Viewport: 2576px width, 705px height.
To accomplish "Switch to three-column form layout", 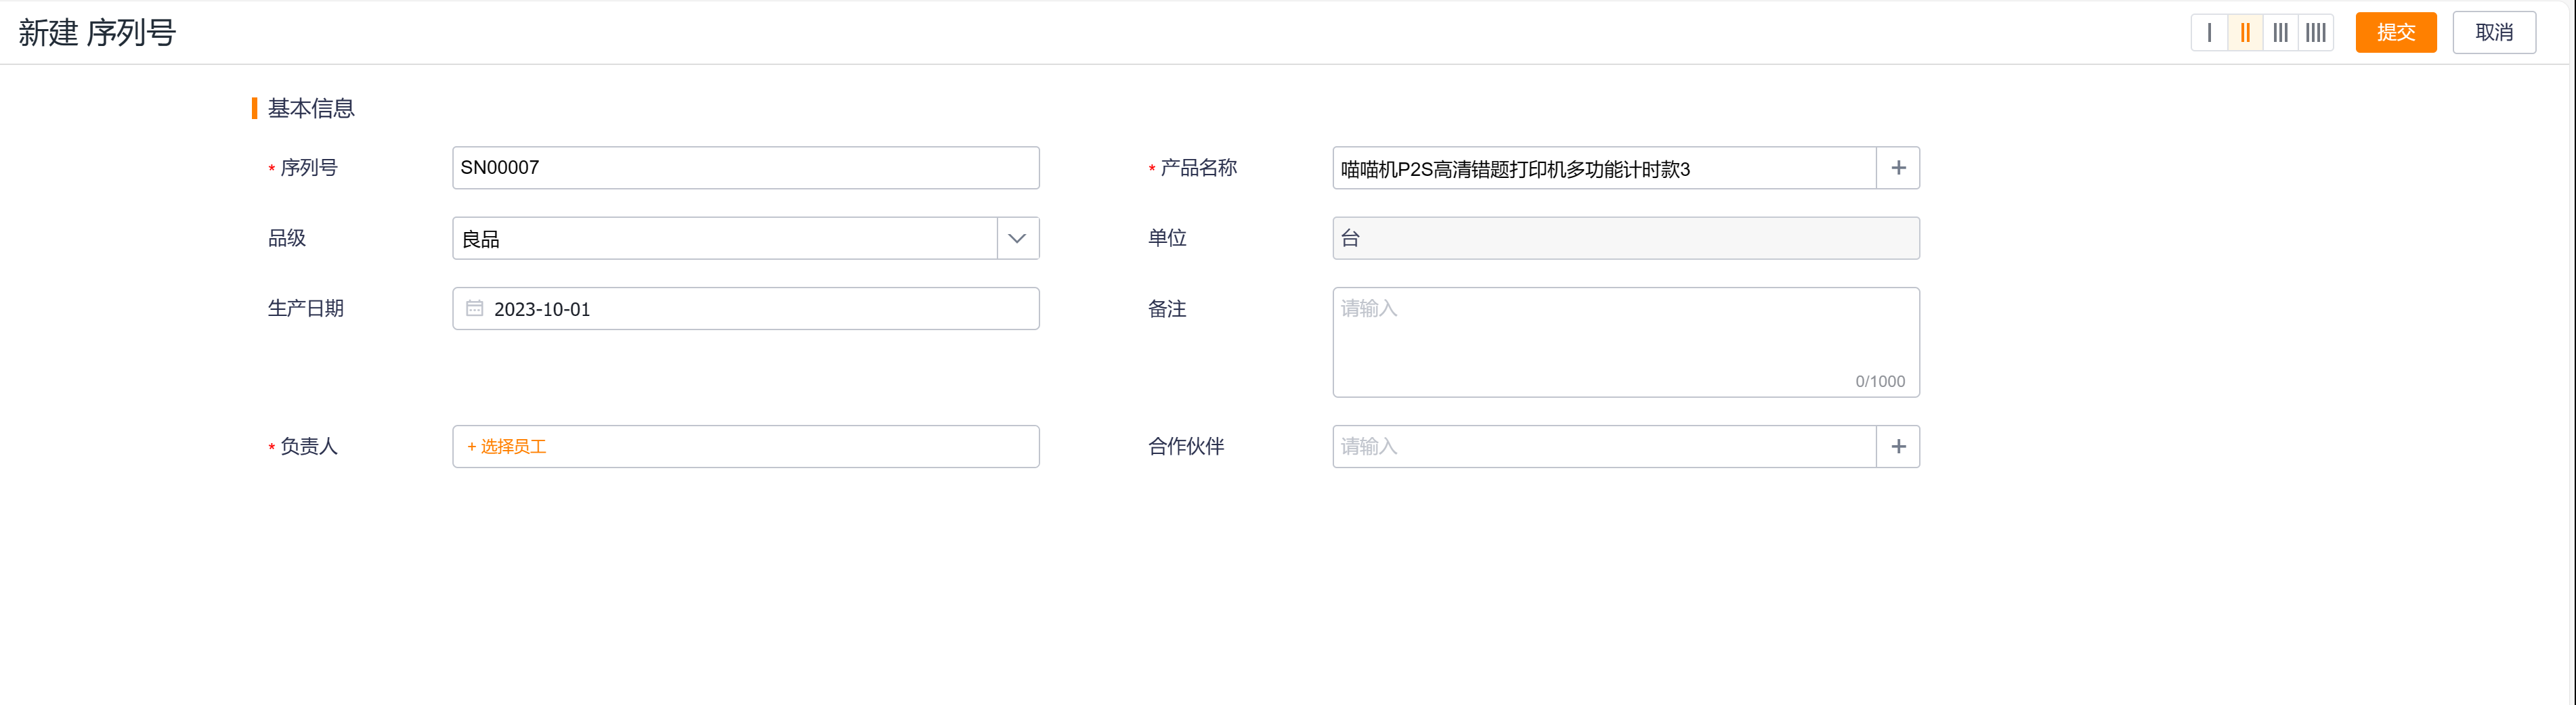I will coord(2280,33).
